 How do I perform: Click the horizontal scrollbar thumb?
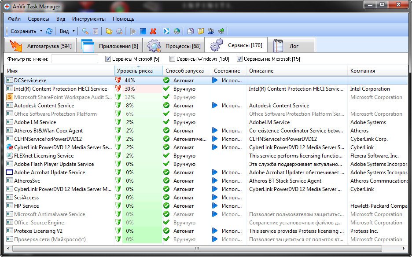coord(197,248)
